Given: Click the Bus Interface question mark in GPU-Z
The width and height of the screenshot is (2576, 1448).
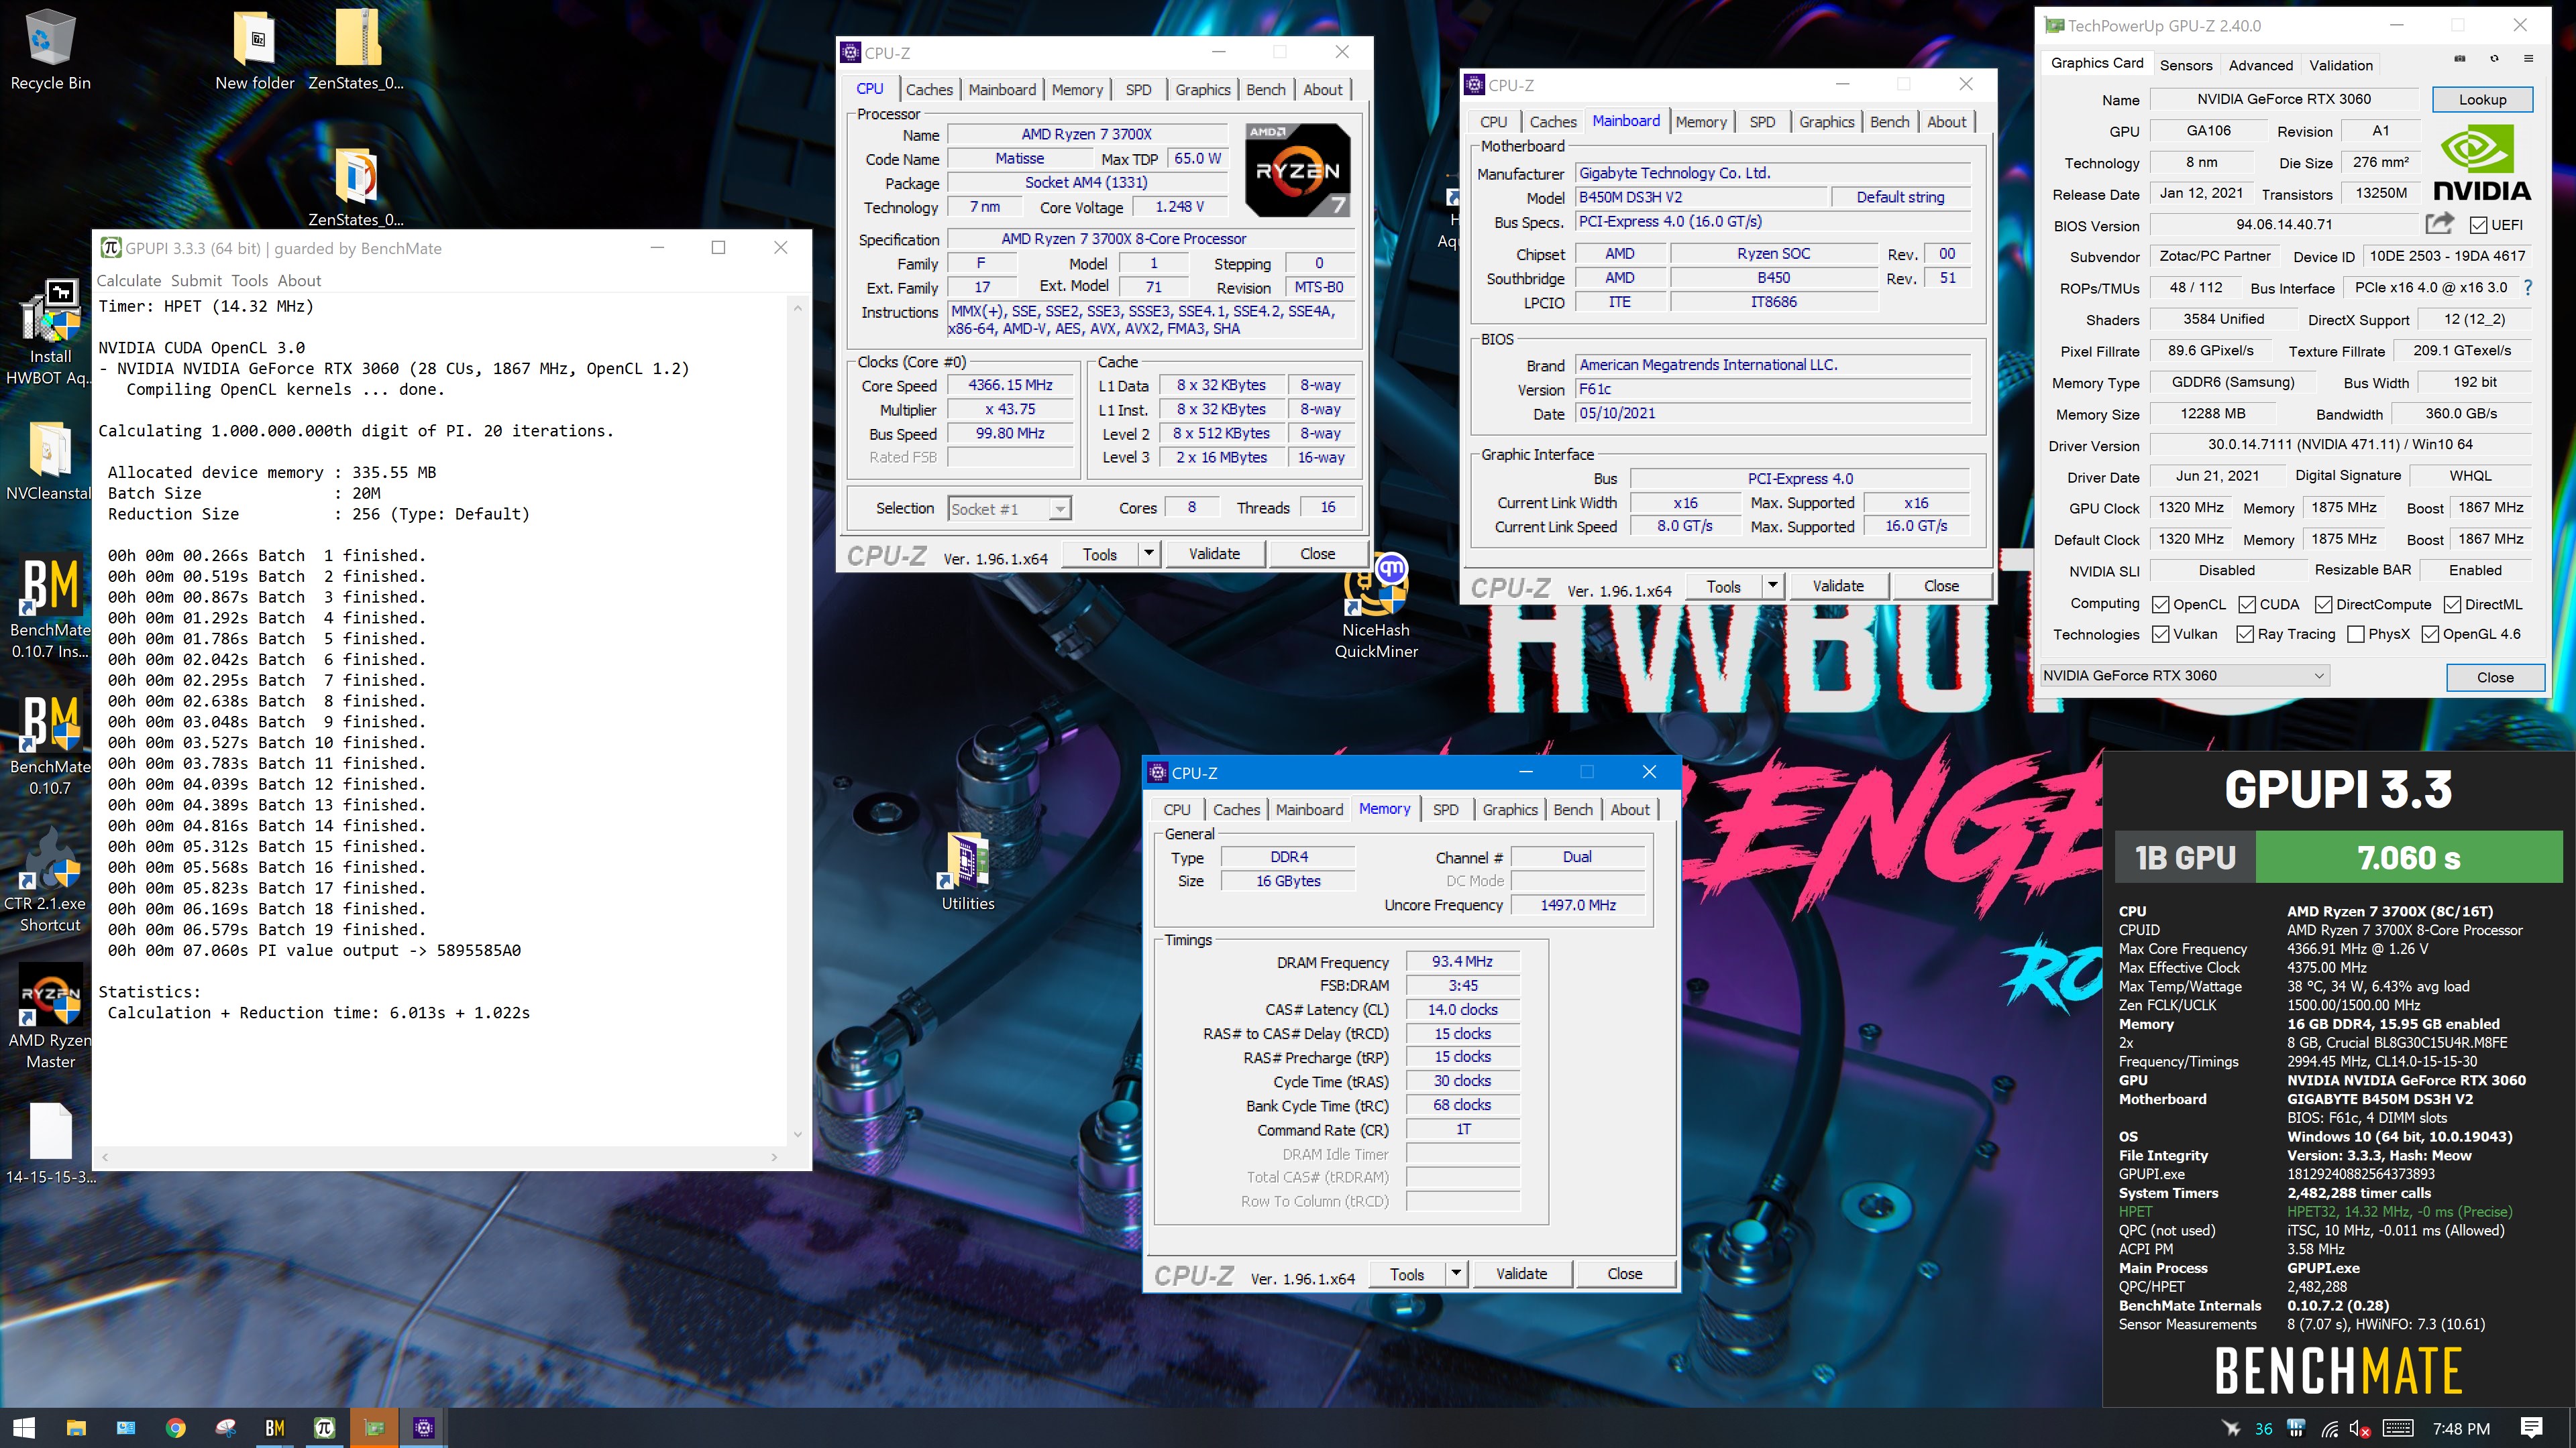Looking at the screenshot, I should coord(2528,288).
